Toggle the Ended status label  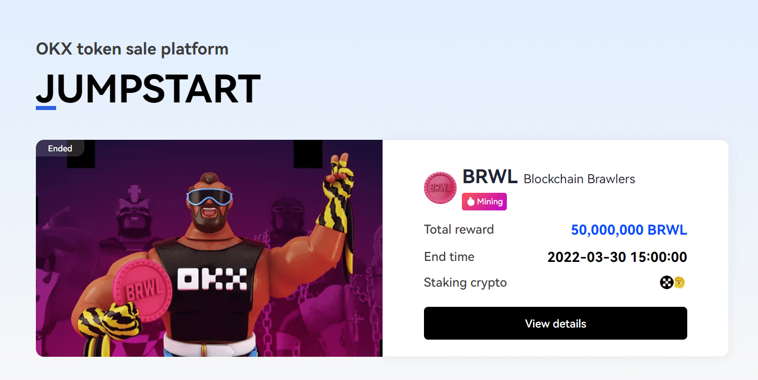click(x=60, y=148)
